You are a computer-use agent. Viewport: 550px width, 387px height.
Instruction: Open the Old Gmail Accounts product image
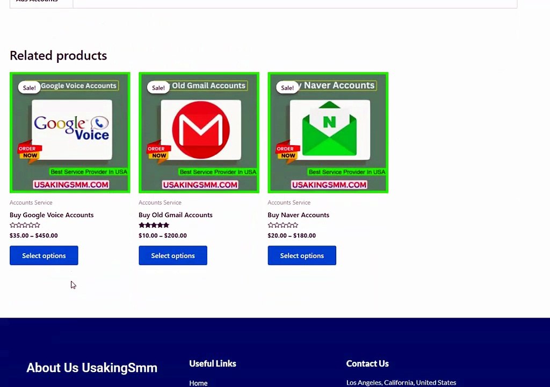click(x=199, y=132)
